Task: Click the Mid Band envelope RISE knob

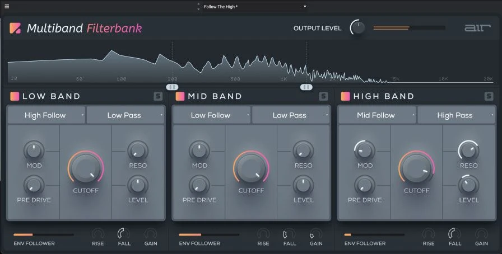Action: coord(263,233)
